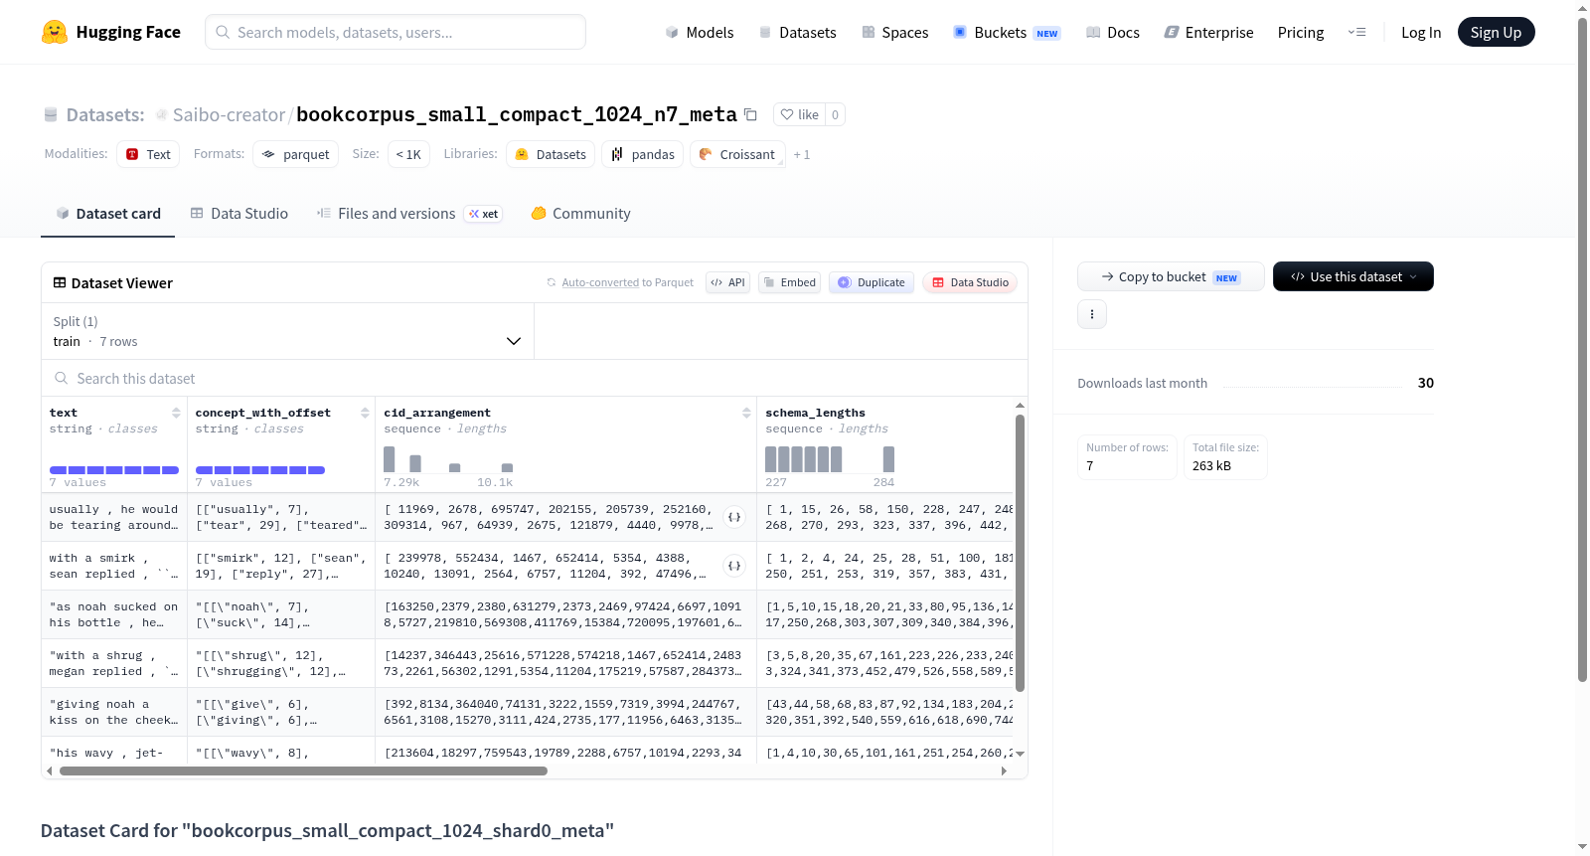
Task: Open the Buckets page
Action: tap(1007, 32)
